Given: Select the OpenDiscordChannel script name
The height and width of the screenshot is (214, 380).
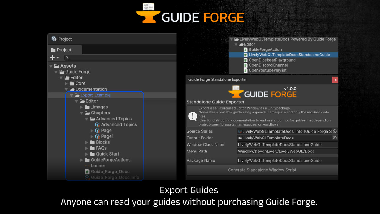Looking at the screenshot, I should [x=268, y=65].
